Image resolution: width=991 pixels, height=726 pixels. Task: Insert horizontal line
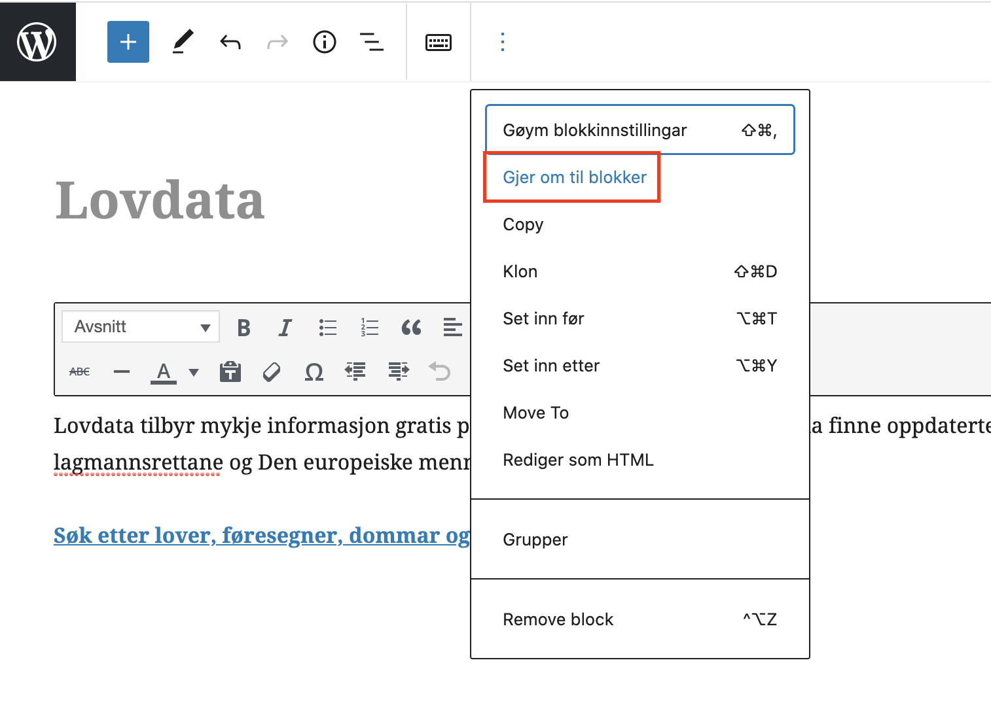tap(122, 372)
